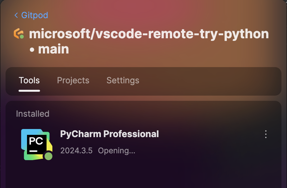Switch to the Tools tab
The image size is (287, 188).
pyautogui.click(x=29, y=80)
